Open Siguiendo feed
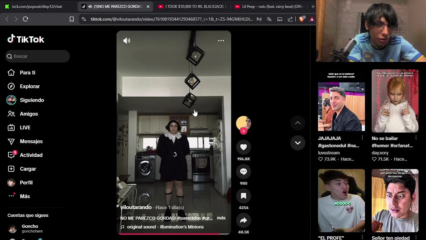 (32, 100)
